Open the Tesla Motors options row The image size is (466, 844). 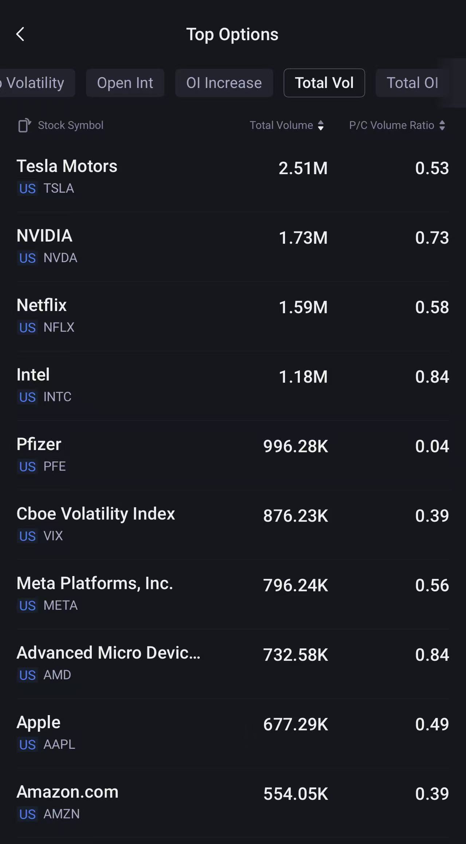[x=232, y=177]
